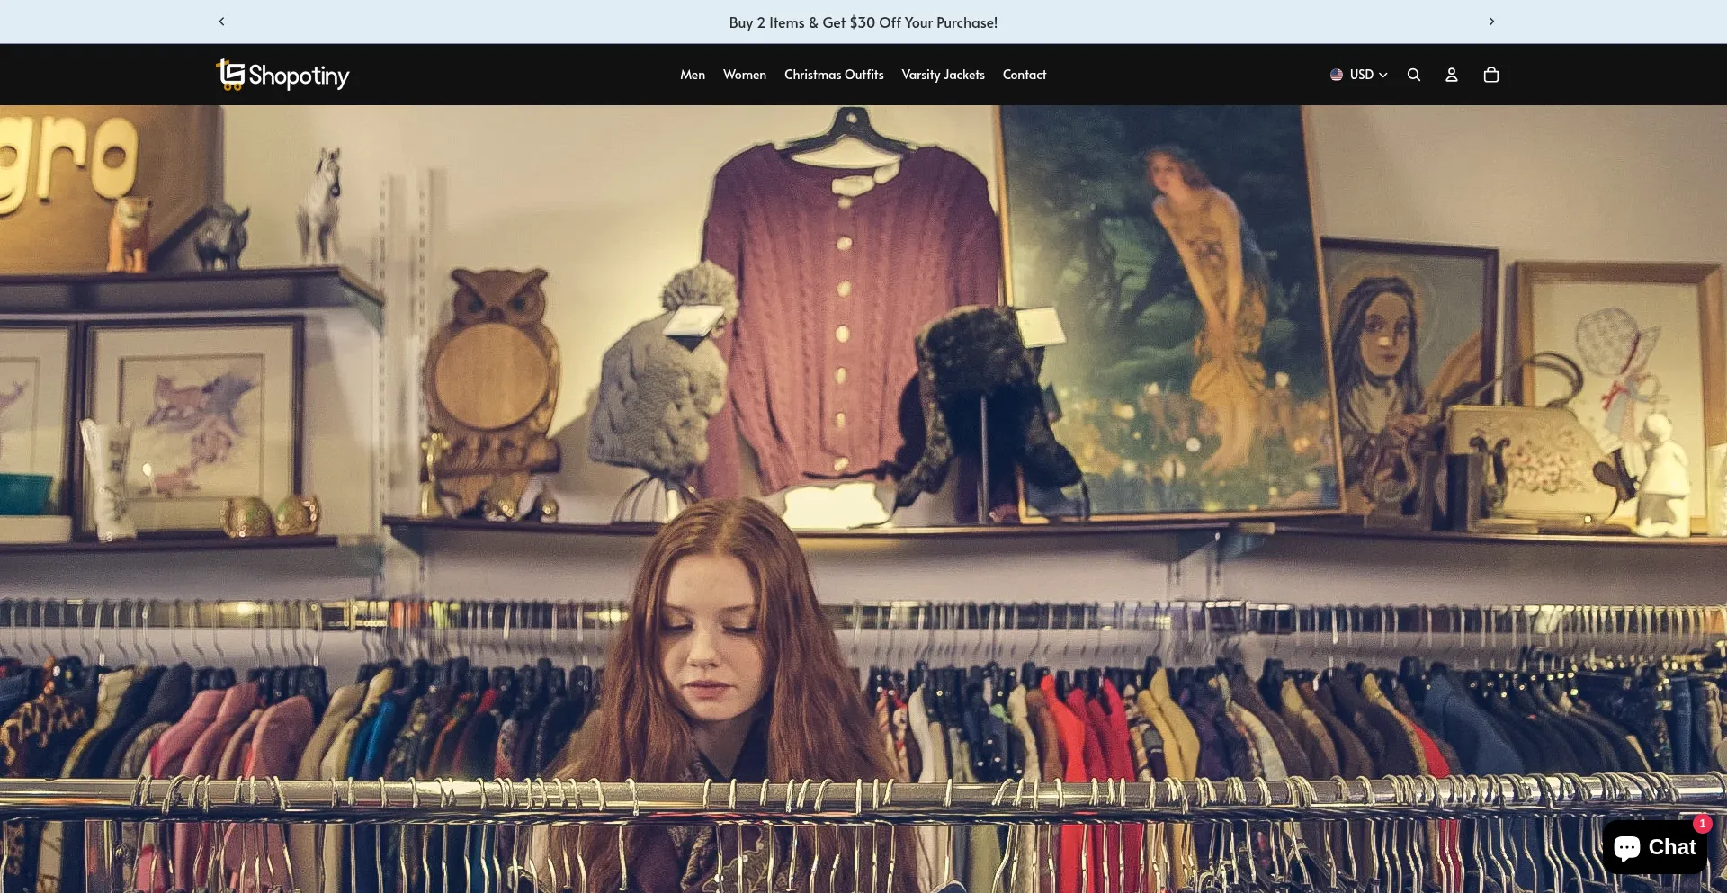Open the shopping bag cart icon
The width and height of the screenshot is (1727, 893).
point(1490,75)
